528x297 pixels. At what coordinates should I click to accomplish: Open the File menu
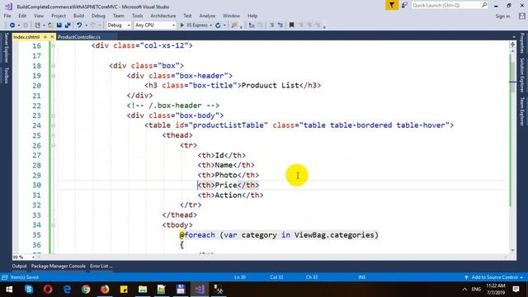tap(7, 16)
